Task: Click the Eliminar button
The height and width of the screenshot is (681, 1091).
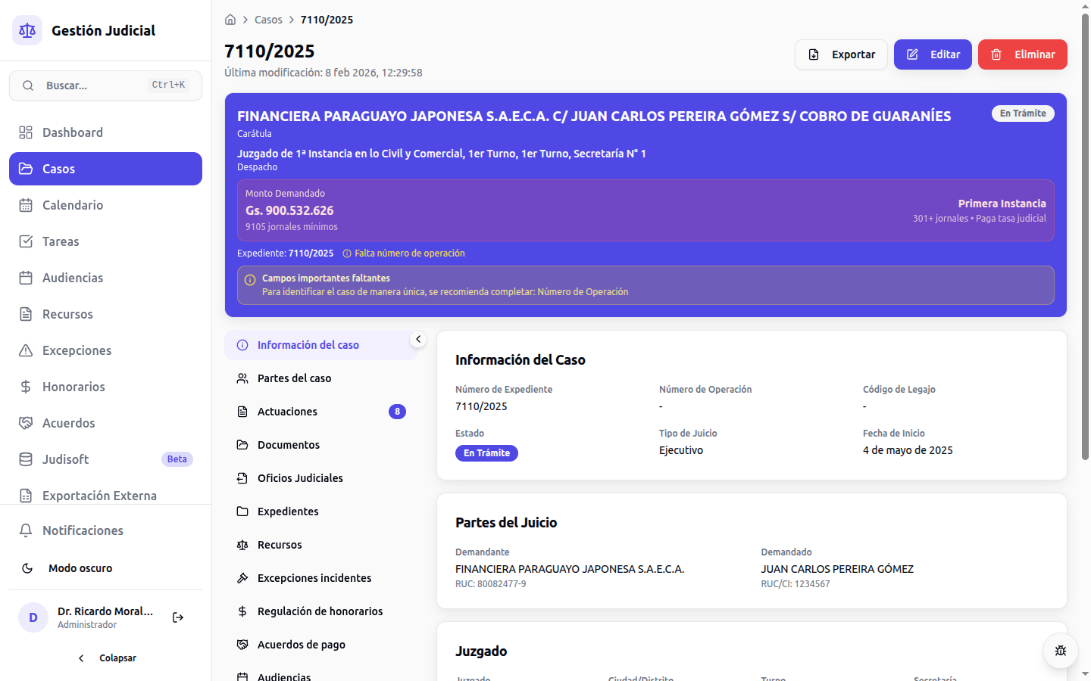Action: coord(1023,54)
